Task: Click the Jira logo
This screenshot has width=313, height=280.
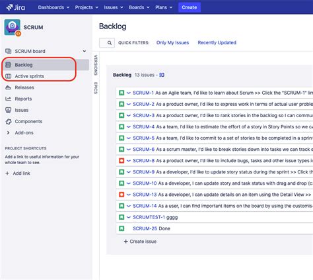Action: pyautogui.click(x=15, y=7)
